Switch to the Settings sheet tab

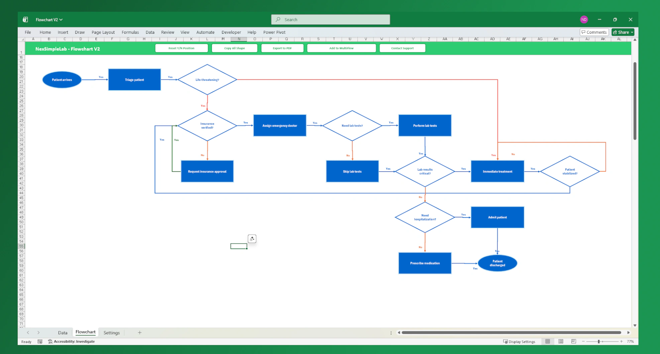tap(111, 333)
